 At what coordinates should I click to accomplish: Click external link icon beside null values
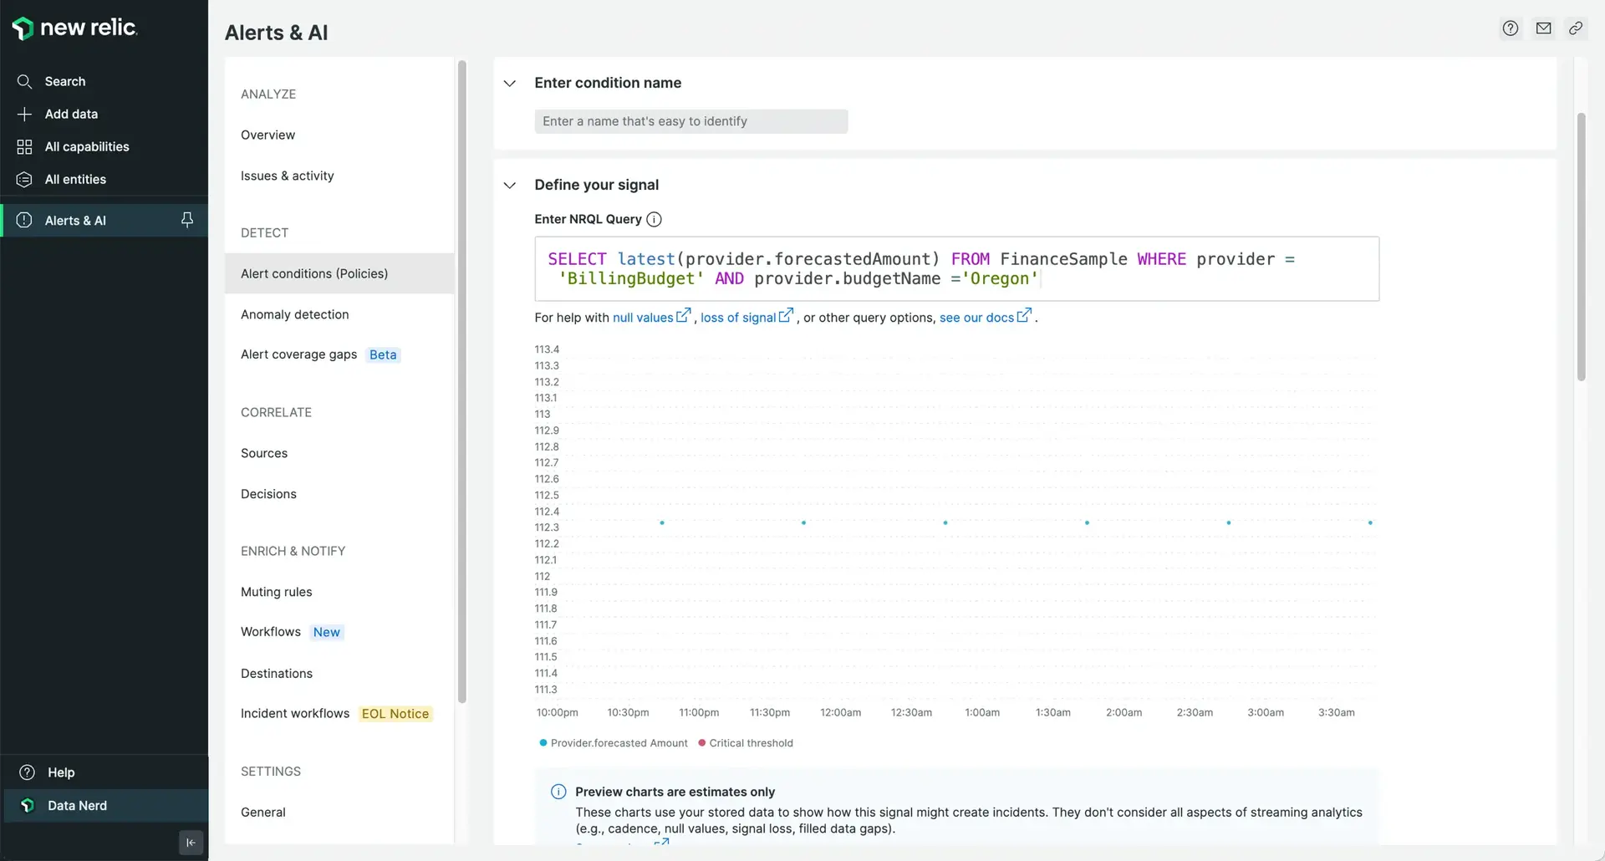click(x=683, y=315)
